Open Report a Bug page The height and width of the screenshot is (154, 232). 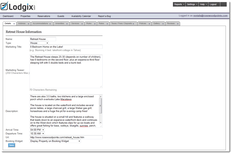coord(104,16)
